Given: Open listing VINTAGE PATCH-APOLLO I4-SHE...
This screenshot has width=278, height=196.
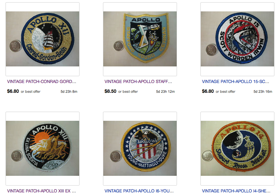Looking at the screenshot, I should point(236,191).
